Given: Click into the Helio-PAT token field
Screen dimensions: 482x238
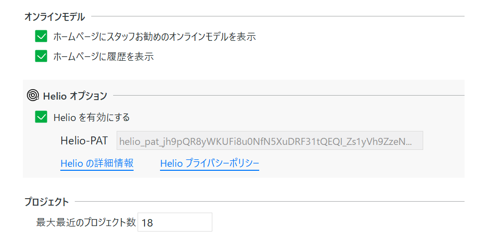Looking at the screenshot, I should 270,140.
